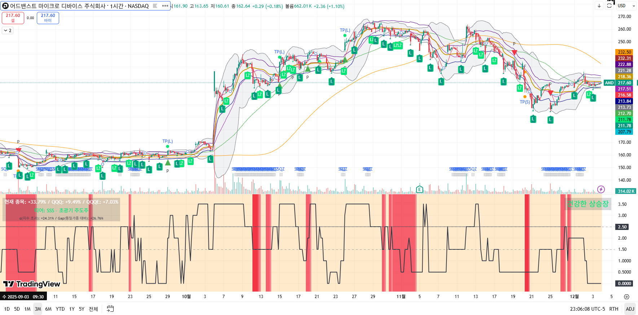This screenshot has width=638, height=315.
Task: Click the red sell button at 217.60
Action: pos(13,18)
